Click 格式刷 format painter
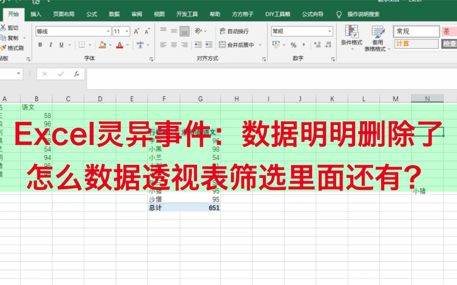This screenshot has width=457, height=285. 12,48
